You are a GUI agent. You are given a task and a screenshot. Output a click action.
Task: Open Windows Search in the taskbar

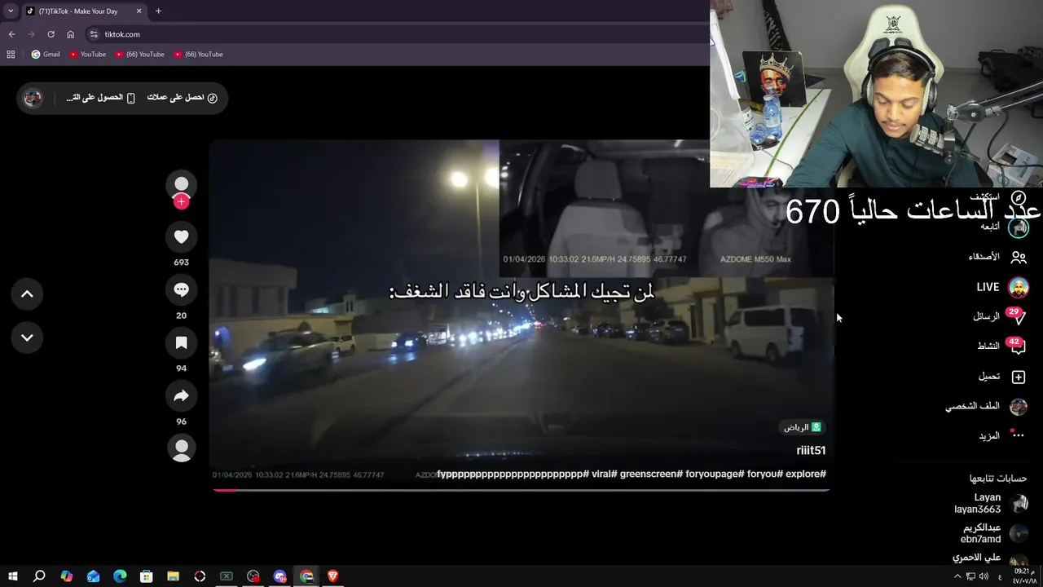tap(39, 576)
